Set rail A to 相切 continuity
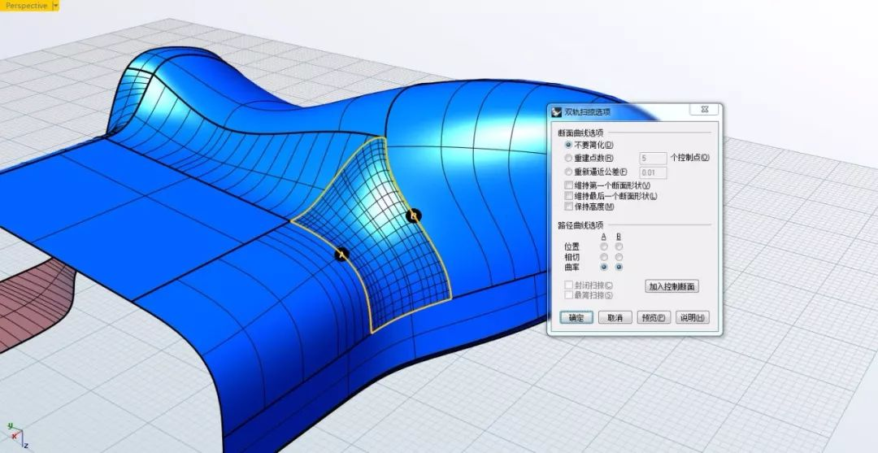 coord(603,257)
